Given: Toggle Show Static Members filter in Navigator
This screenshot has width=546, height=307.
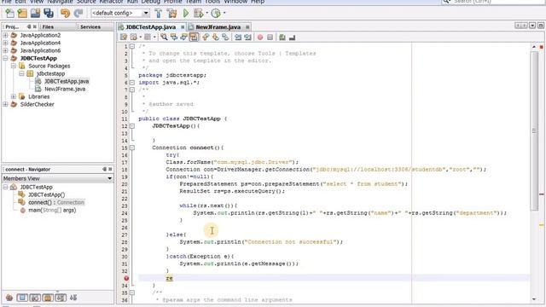Looking at the screenshot, I should pos(35,298).
